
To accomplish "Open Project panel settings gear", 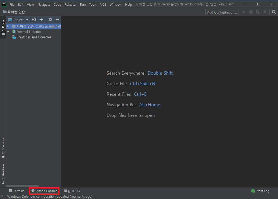I will [50, 19].
